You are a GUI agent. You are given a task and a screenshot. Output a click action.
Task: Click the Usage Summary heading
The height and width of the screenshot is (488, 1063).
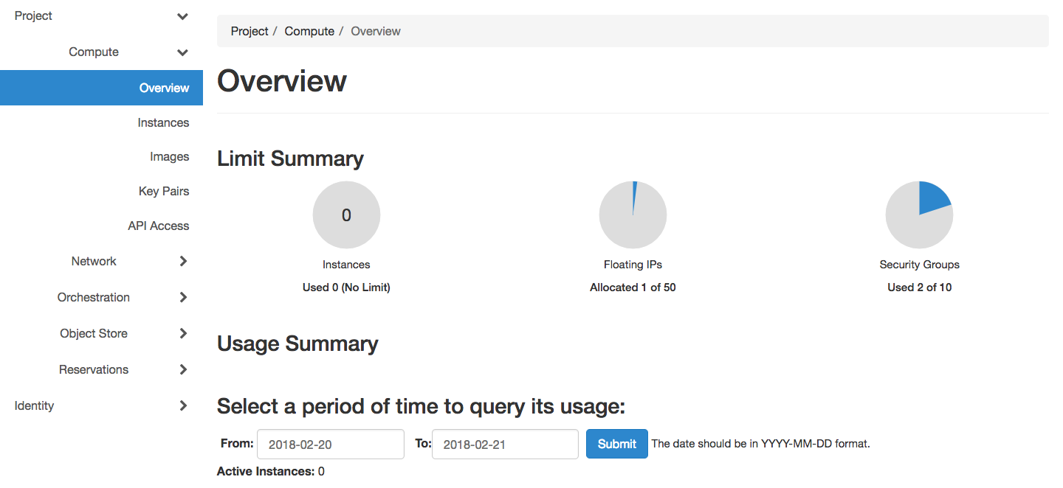tap(297, 344)
